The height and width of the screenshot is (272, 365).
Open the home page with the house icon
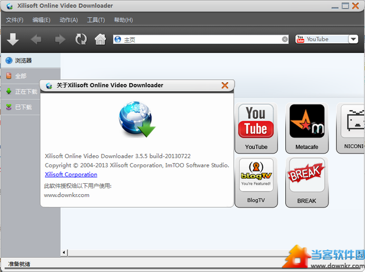point(100,39)
